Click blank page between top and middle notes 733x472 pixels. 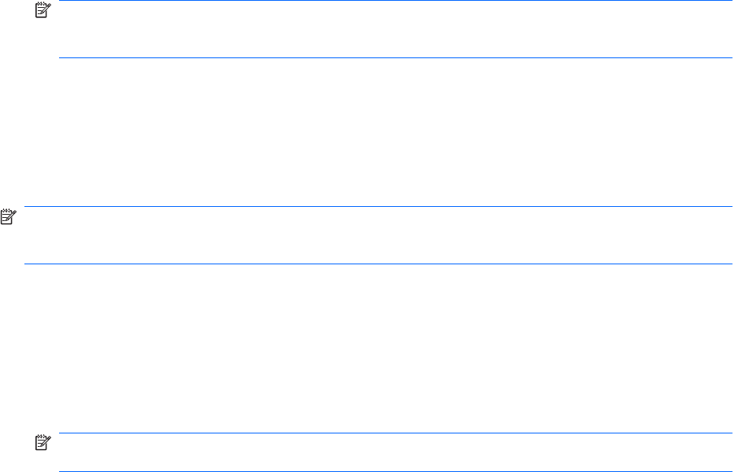(367, 132)
